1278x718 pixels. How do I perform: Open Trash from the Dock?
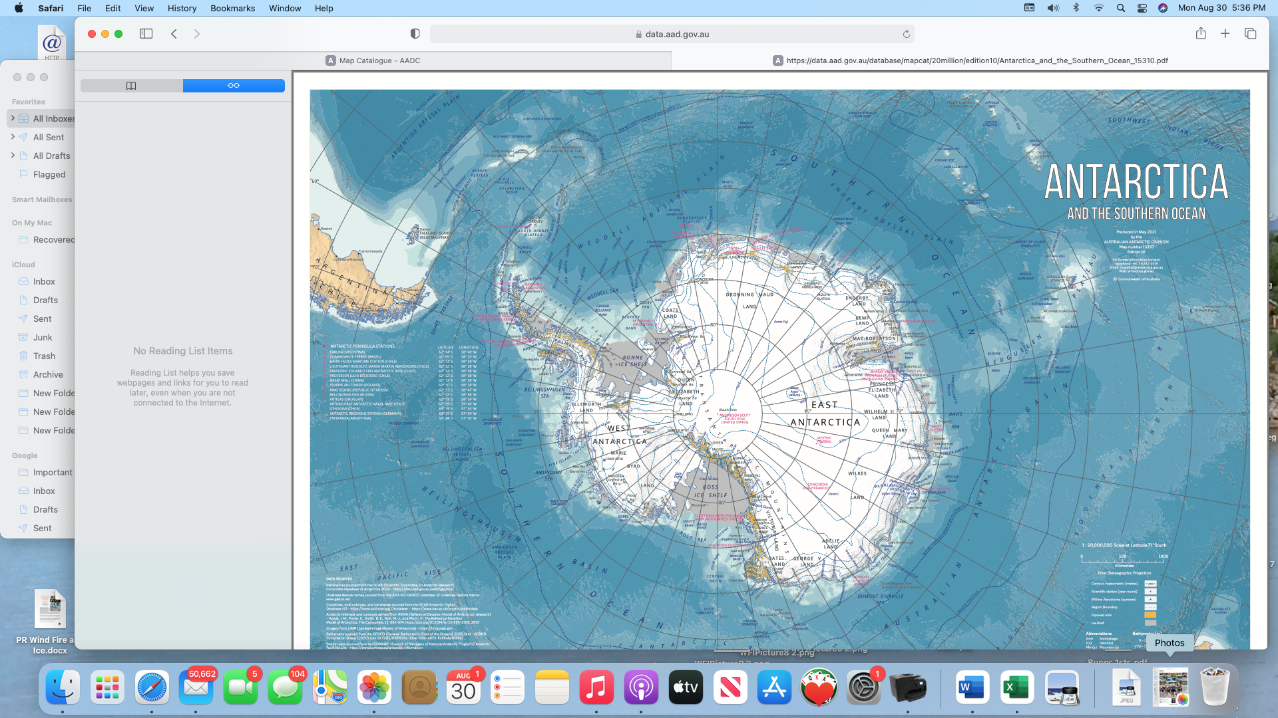[x=1215, y=687]
